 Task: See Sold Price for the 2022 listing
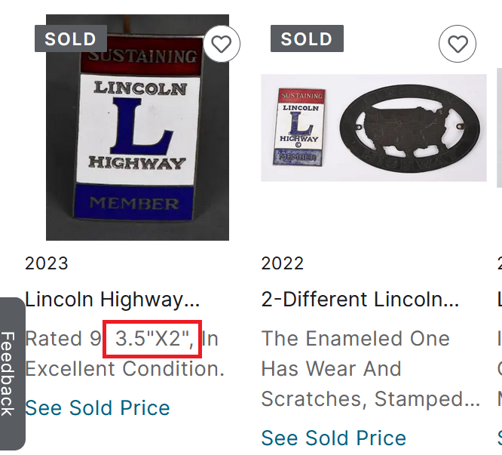[x=333, y=438]
